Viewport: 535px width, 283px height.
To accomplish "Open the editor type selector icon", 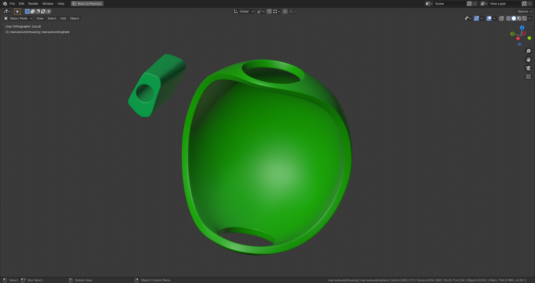I will pyautogui.click(x=6, y=11).
